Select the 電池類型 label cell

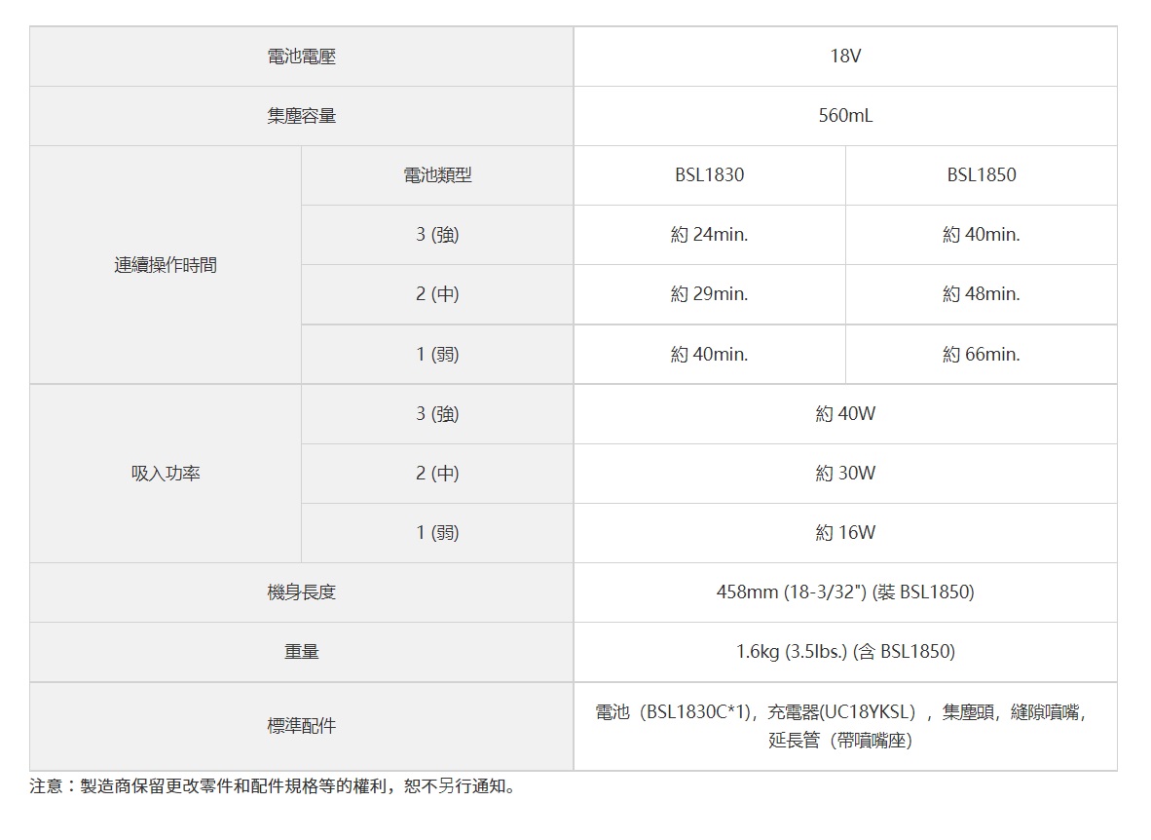437,175
